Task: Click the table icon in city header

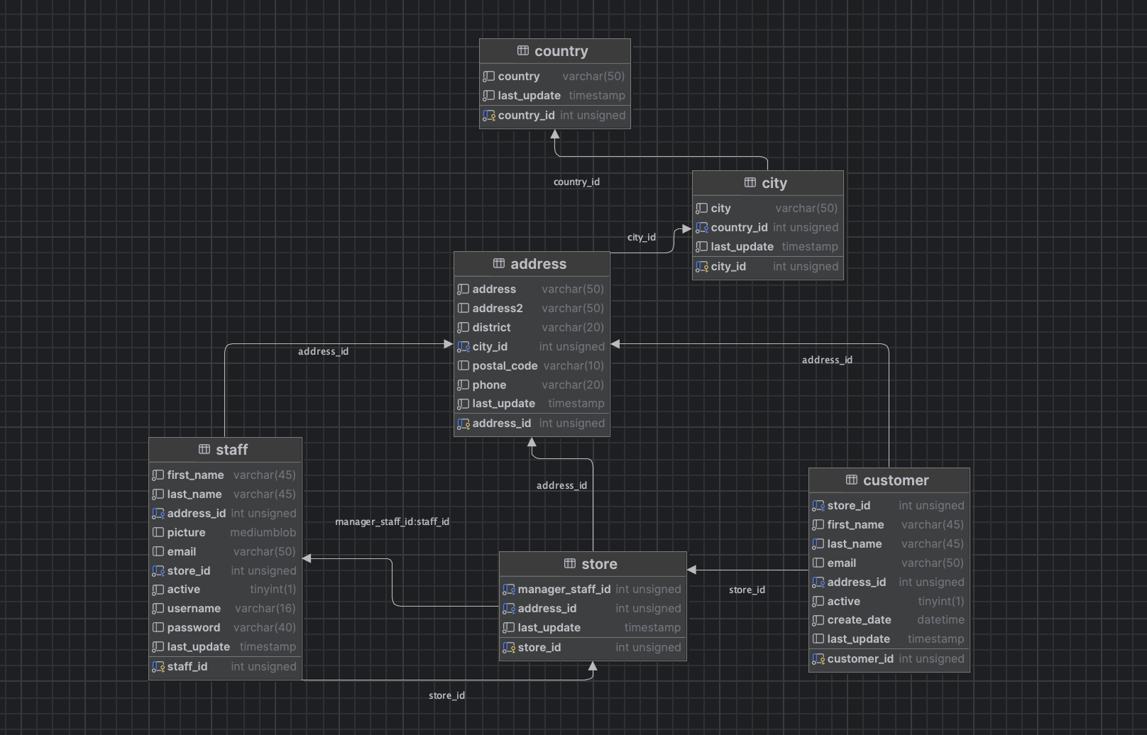Action: pyautogui.click(x=750, y=182)
